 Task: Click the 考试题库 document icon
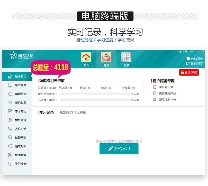click(10, 85)
